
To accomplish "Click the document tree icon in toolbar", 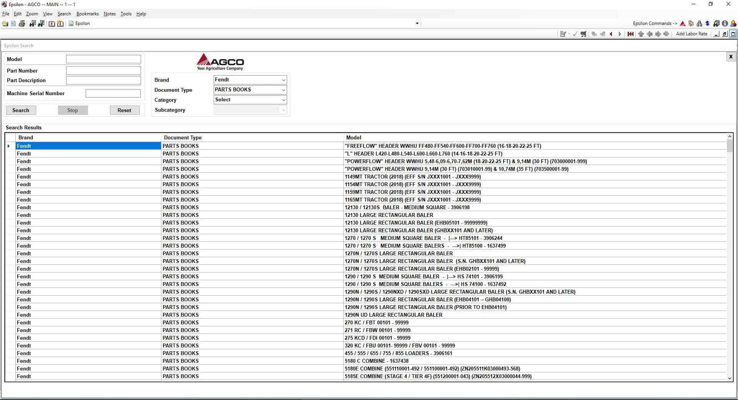I will (13, 24).
